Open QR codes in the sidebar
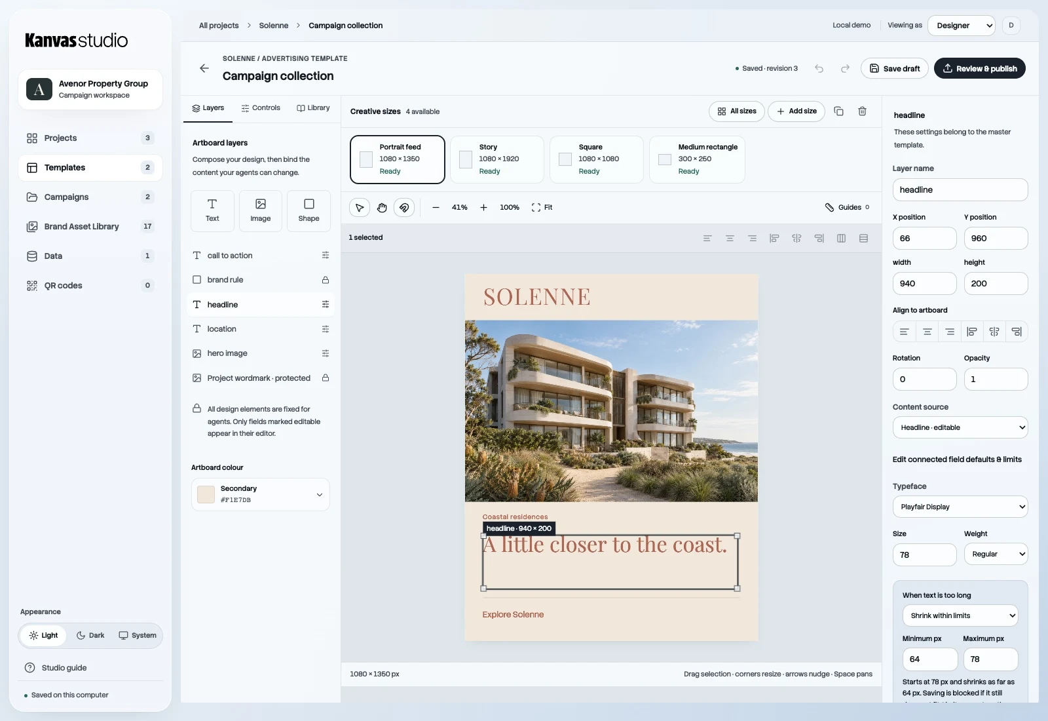 (90, 286)
